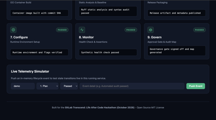Click 'Ruff static analysis and syntax audit' message
The height and width of the screenshot is (120, 216).
(108, 11)
